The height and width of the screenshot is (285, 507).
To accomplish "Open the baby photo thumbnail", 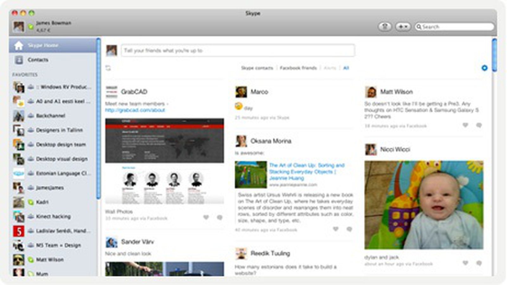I will pos(424,205).
